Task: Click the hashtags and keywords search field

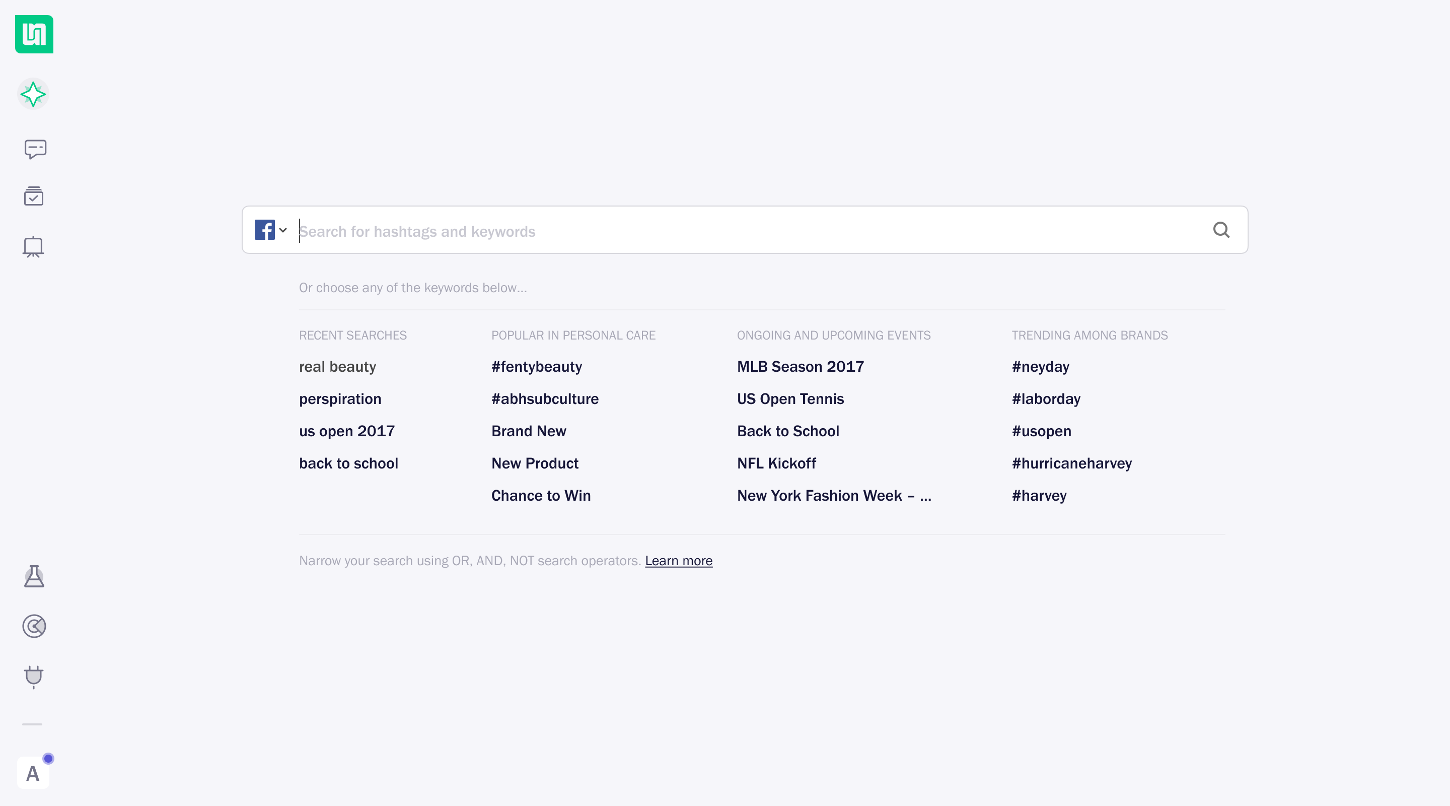Action: (732, 231)
